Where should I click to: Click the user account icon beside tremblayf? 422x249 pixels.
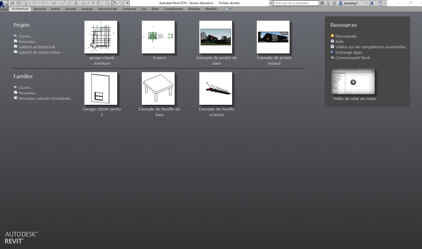(x=341, y=3)
